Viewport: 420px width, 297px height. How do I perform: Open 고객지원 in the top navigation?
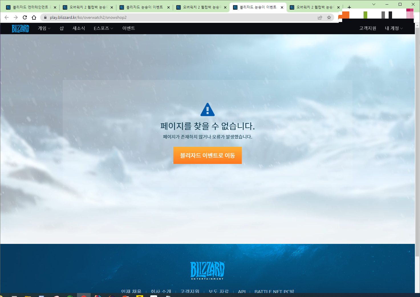[368, 28]
